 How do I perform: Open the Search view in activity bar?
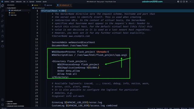pos(2,11)
